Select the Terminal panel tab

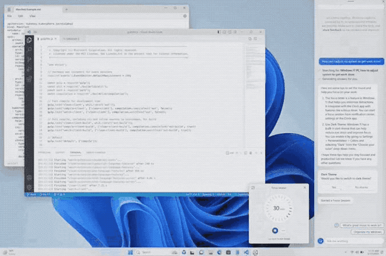(x=76, y=152)
